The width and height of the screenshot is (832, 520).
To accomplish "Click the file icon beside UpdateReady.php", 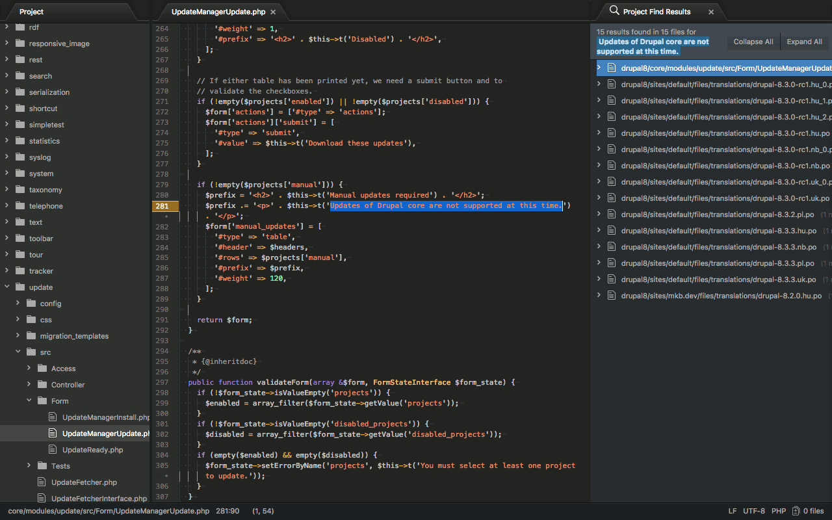I will 53,449.
